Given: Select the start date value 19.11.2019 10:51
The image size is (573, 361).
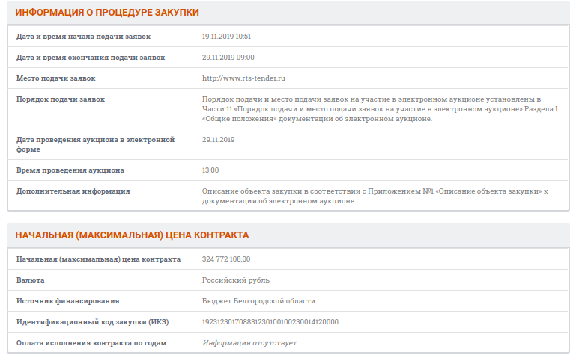Looking at the screenshot, I should [226, 37].
